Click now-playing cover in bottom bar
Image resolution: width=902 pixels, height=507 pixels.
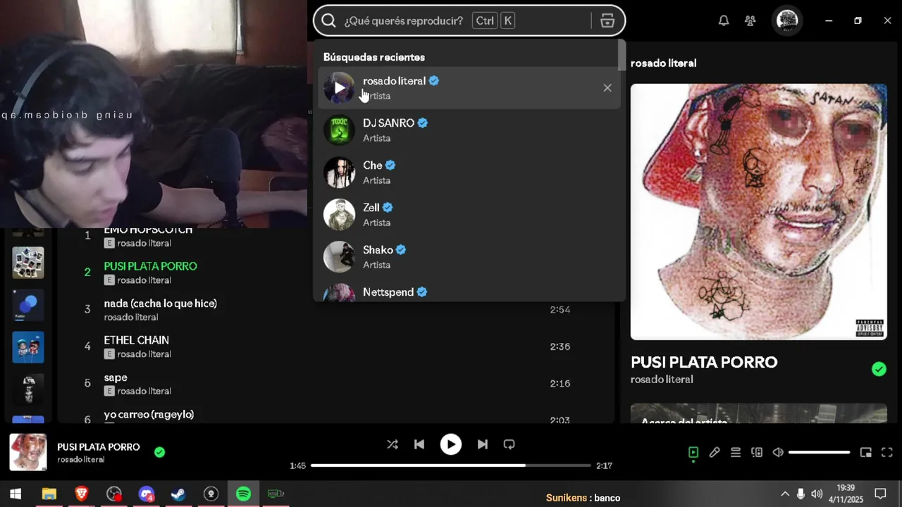[x=27, y=452]
